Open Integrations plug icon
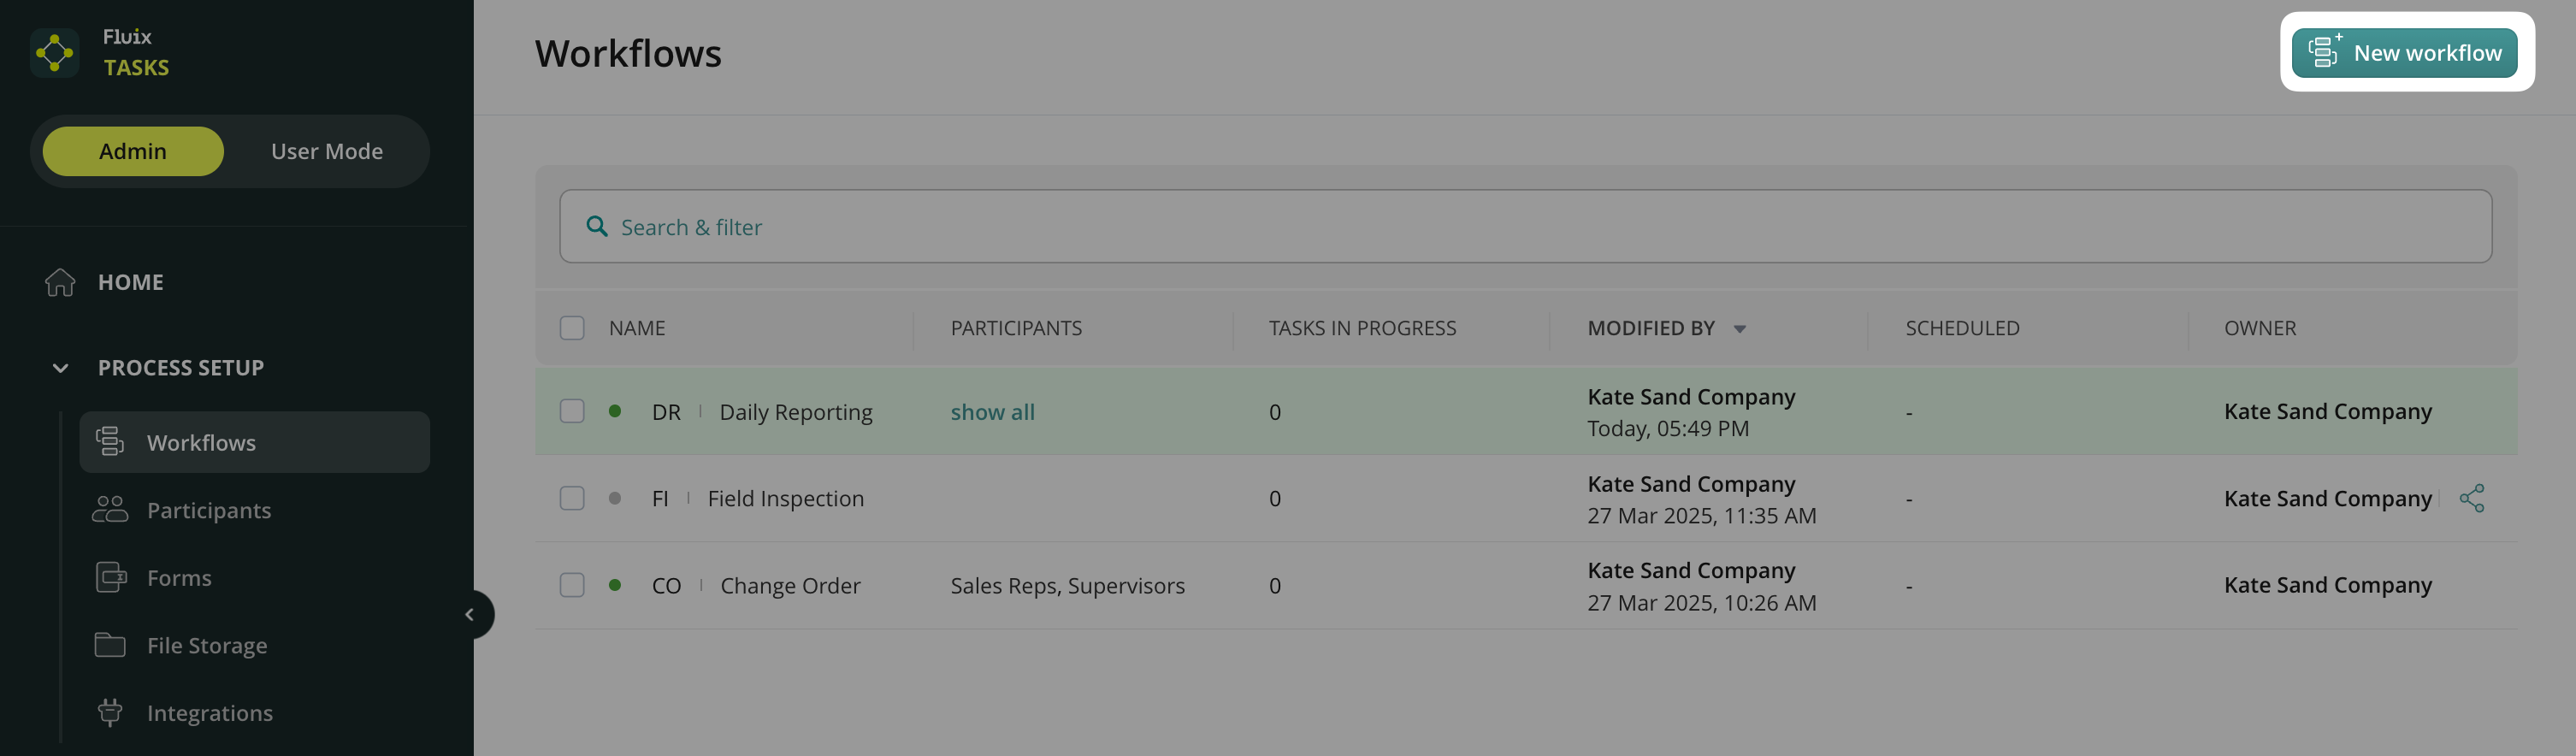Image resolution: width=2576 pixels, height=756 pixels. [x=110, y=712]
